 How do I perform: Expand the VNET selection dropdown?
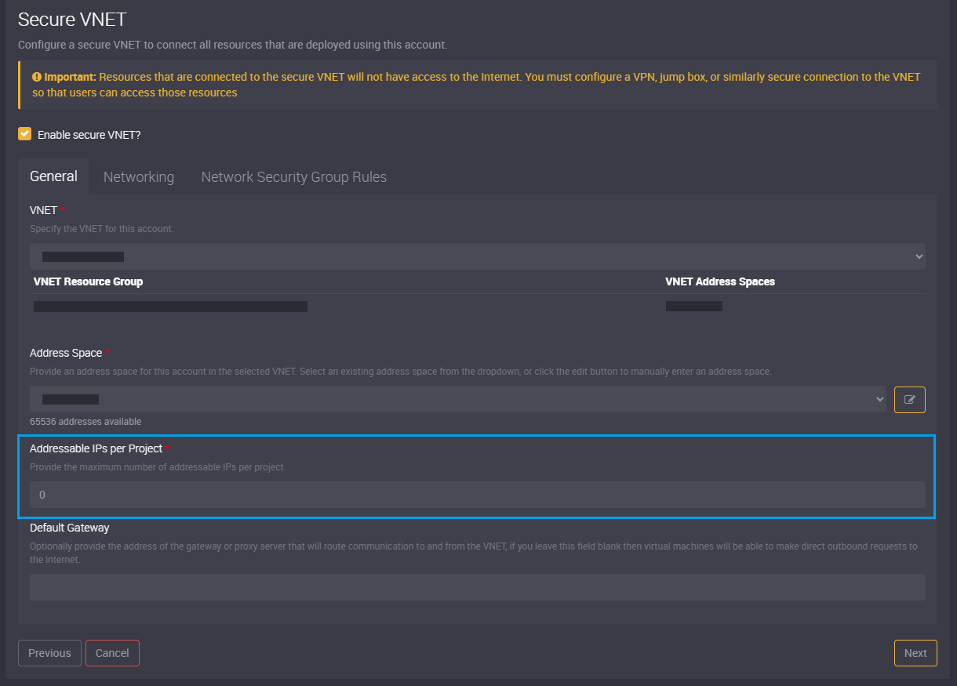pos(477,256)
